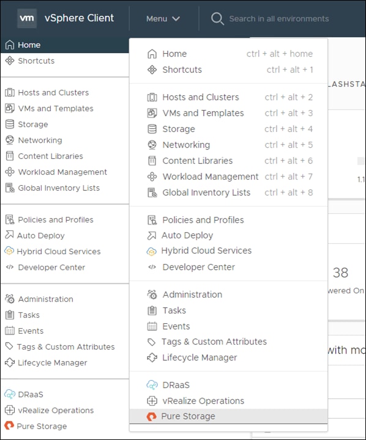Click Networking globe icon in sidebar
The width and height of the screenshot is (366, 440).
(x=10, y=140)
